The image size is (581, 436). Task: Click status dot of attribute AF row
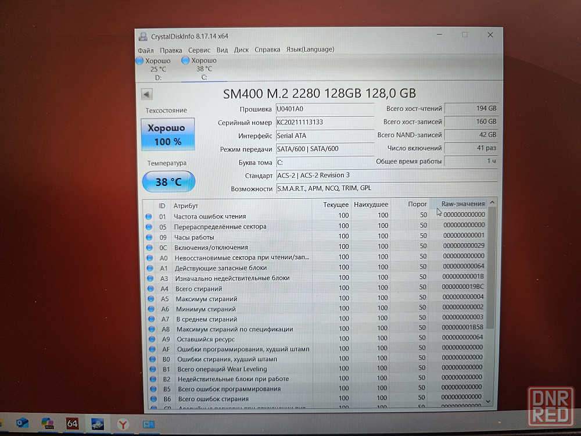[152, 349]
